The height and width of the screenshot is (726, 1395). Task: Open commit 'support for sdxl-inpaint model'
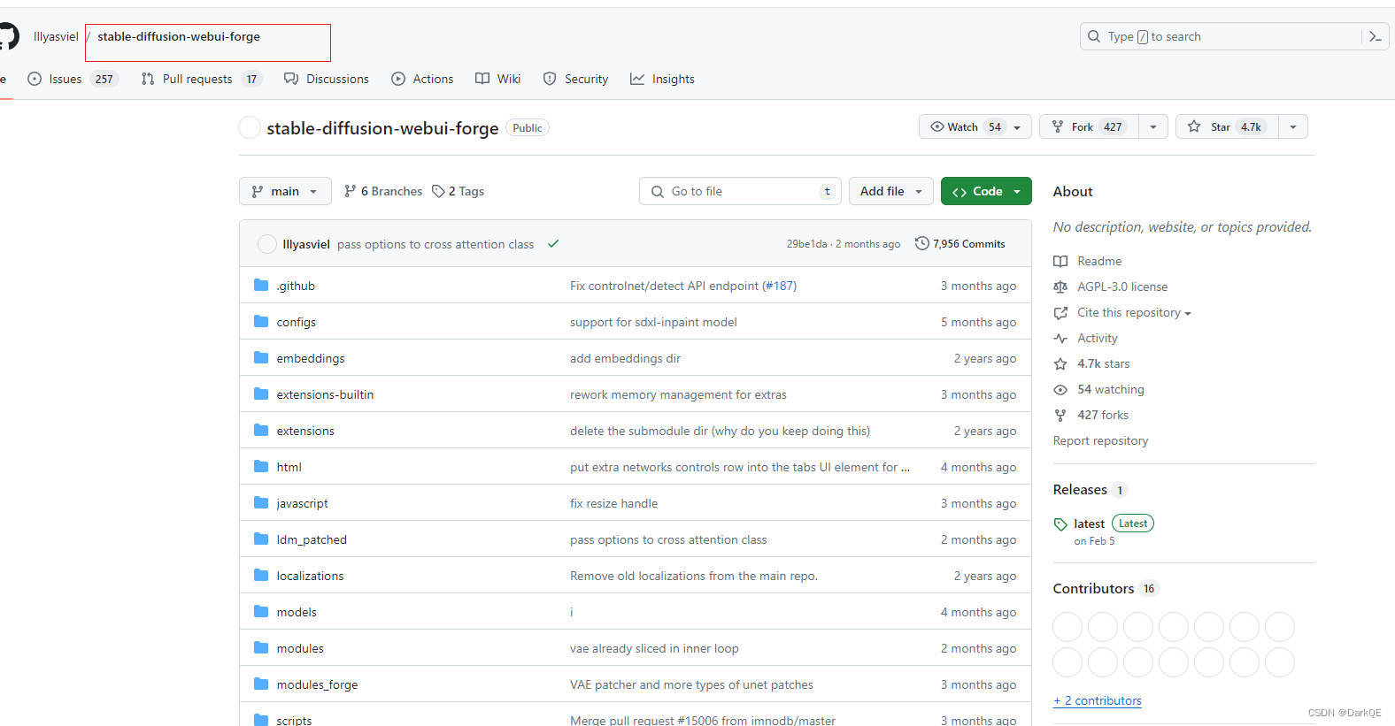coord(653,322)
